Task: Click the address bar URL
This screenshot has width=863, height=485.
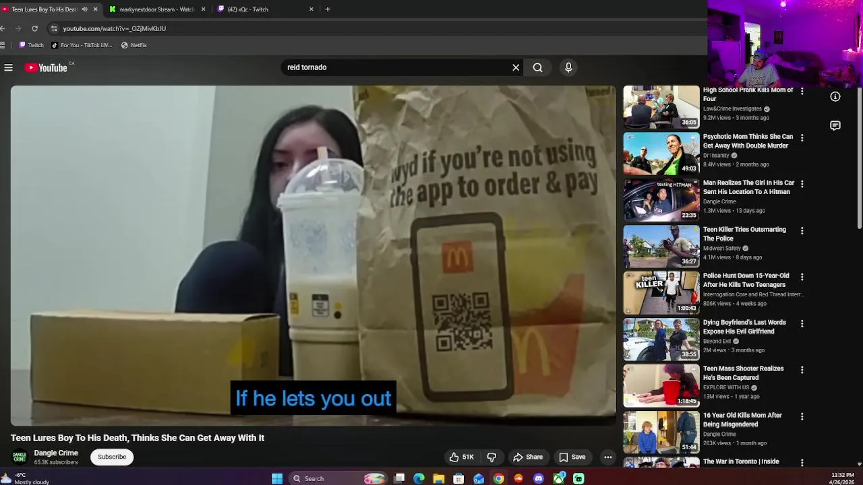Action: (115, 28)
